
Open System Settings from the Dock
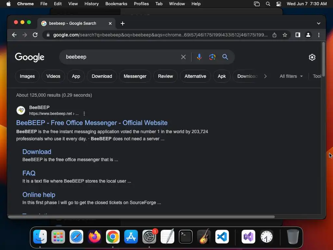149,237
